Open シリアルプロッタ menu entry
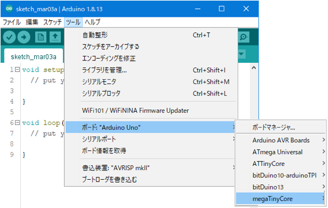This screenshot has height=208, width=328. click(151, 93)
